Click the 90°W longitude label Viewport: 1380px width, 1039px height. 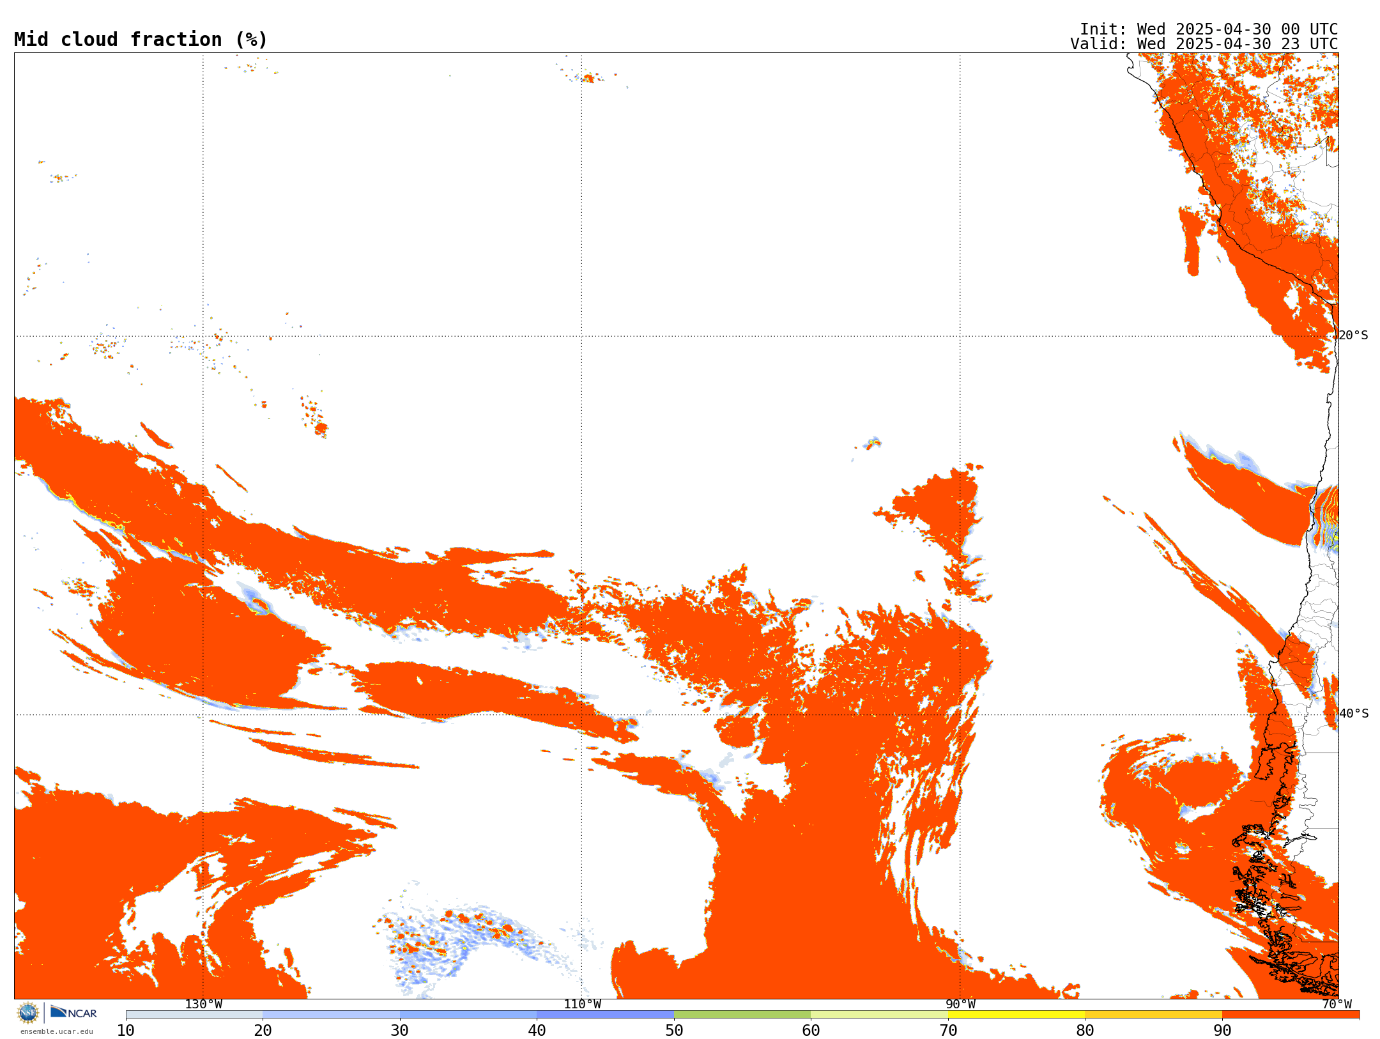pyautogui.click(x=960, y=1004)
